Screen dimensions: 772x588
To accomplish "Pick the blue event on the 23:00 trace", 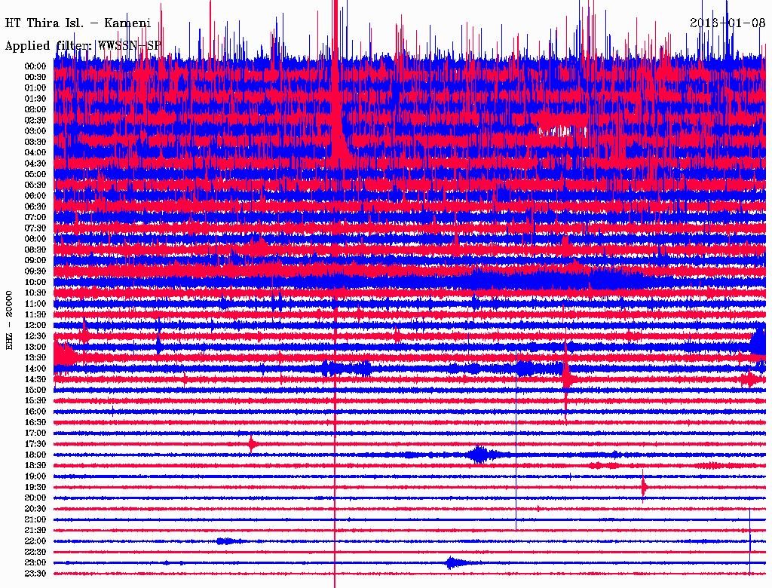I will (452, 562).
